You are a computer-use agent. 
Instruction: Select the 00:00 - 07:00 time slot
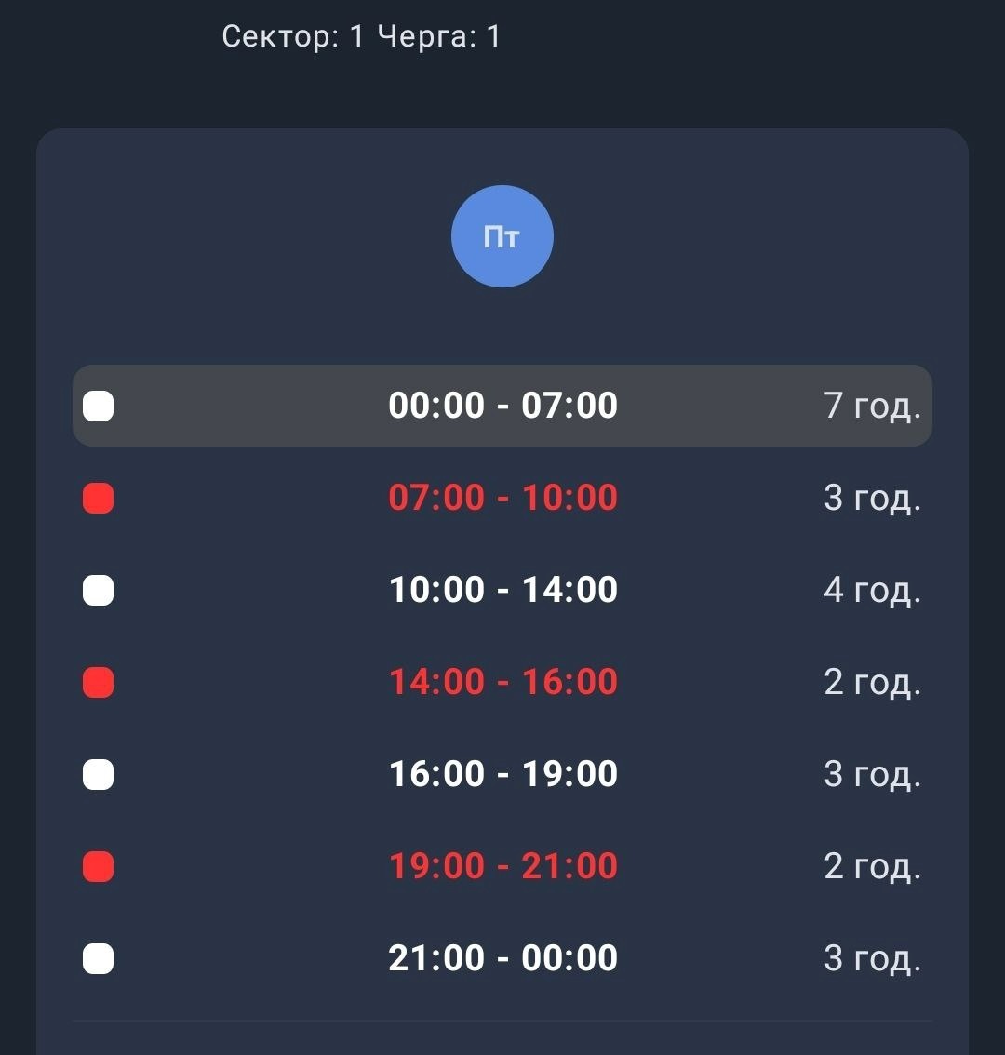click(x=502, y=406)
